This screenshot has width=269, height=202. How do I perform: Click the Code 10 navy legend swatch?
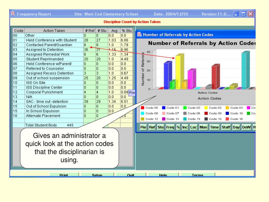click(x=227, y=113)
